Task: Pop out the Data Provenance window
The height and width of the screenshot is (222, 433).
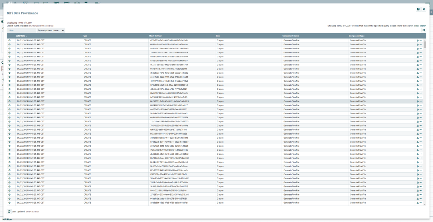Action: point(418,9)
